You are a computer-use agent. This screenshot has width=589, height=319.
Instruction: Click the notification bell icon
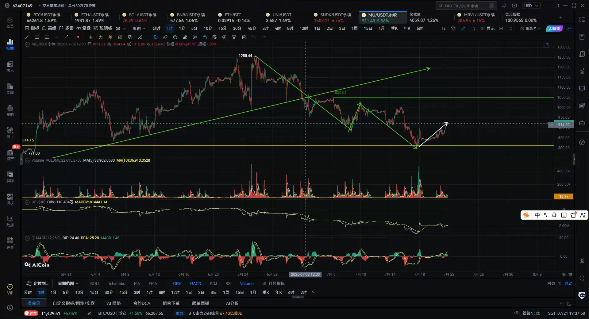tap(504, 6)
